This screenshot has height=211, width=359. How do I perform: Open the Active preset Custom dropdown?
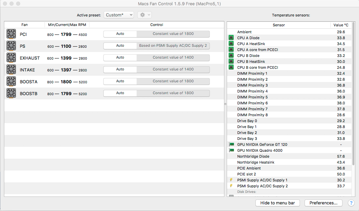[x=119, y=15]
